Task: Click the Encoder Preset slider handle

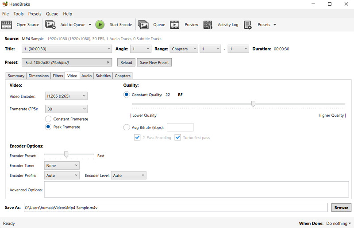Action: click(x=66, y=154)
